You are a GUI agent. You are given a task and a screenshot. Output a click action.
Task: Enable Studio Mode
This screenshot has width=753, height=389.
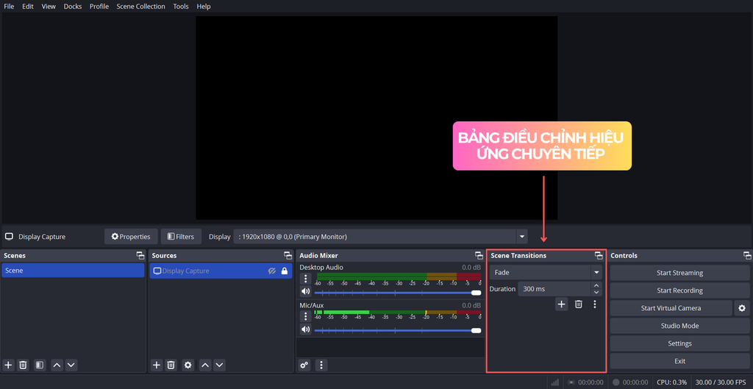(x=679, y=326)
